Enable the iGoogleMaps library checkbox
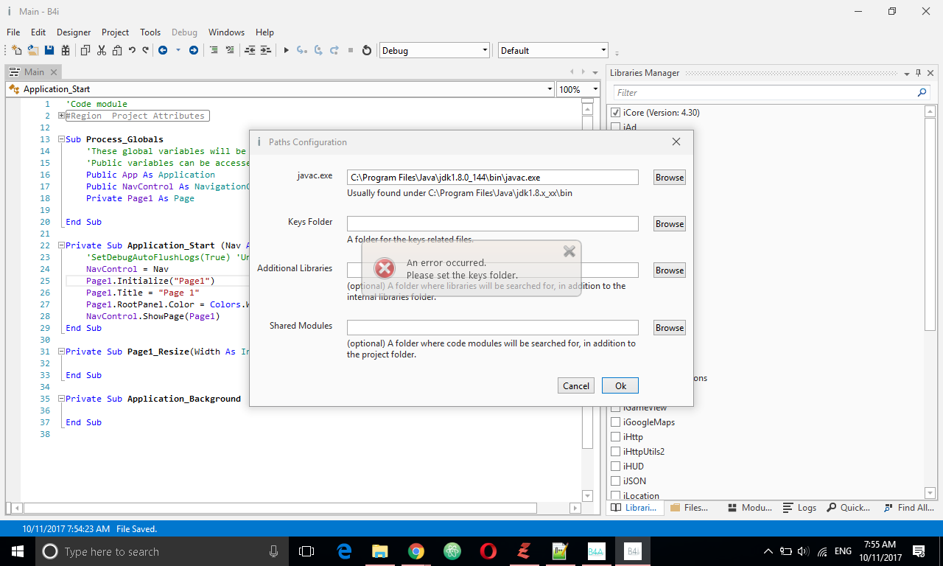943x566 pixels. [615, 422]
